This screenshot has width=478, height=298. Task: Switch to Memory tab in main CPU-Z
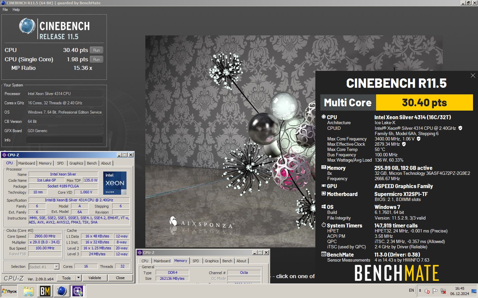[45, 163]
